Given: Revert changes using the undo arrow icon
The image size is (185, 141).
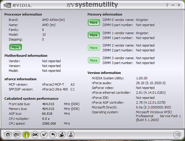Looking at the screenshot, I should 53,135.
